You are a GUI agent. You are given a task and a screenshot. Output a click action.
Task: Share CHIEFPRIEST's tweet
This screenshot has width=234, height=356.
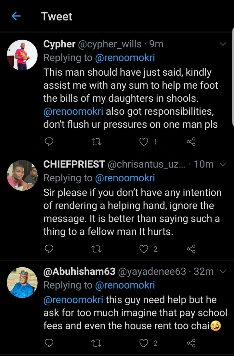tap(191, 249)
